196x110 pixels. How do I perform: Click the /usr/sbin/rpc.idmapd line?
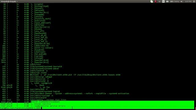click(x=27, y=77)
